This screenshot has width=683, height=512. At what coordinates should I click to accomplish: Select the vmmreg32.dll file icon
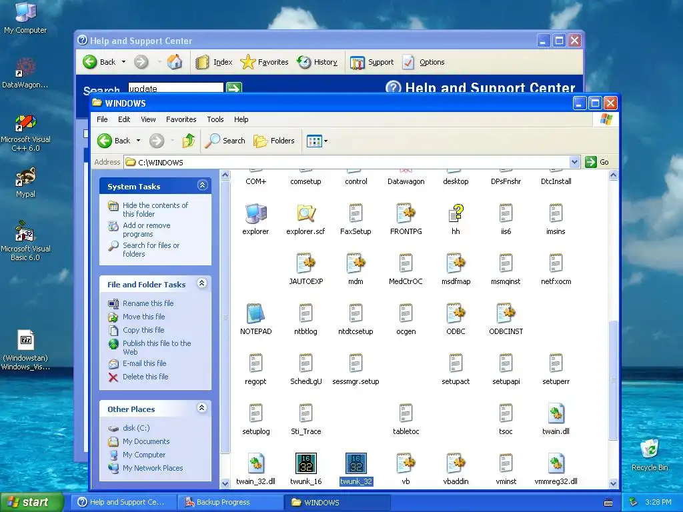click(x=556, y=463)
